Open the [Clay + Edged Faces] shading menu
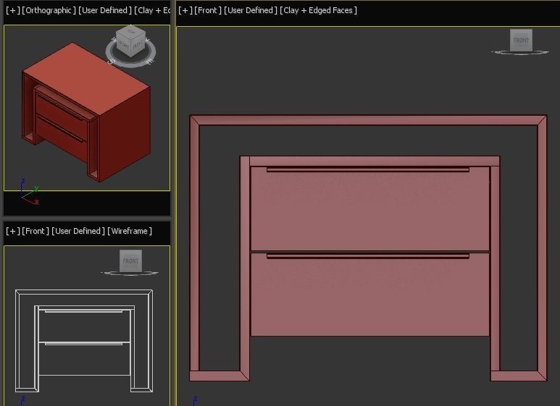Image resolution: width=560 pixels, height=406 pixels. 318,11
